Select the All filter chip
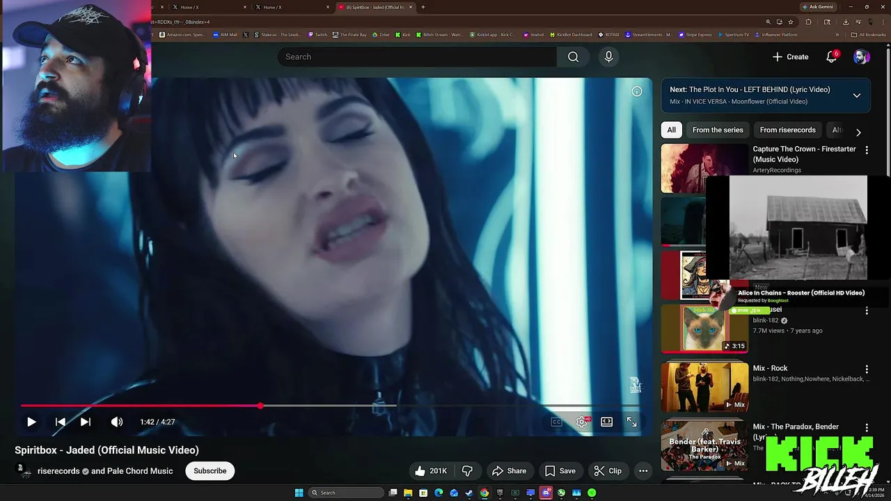Image resolution: width=891 pixels, height=501 pixels. click(671, 130)
